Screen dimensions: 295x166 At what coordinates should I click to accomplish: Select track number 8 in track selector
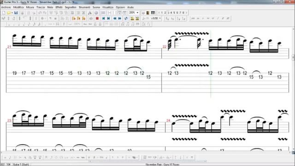(183, 13)
